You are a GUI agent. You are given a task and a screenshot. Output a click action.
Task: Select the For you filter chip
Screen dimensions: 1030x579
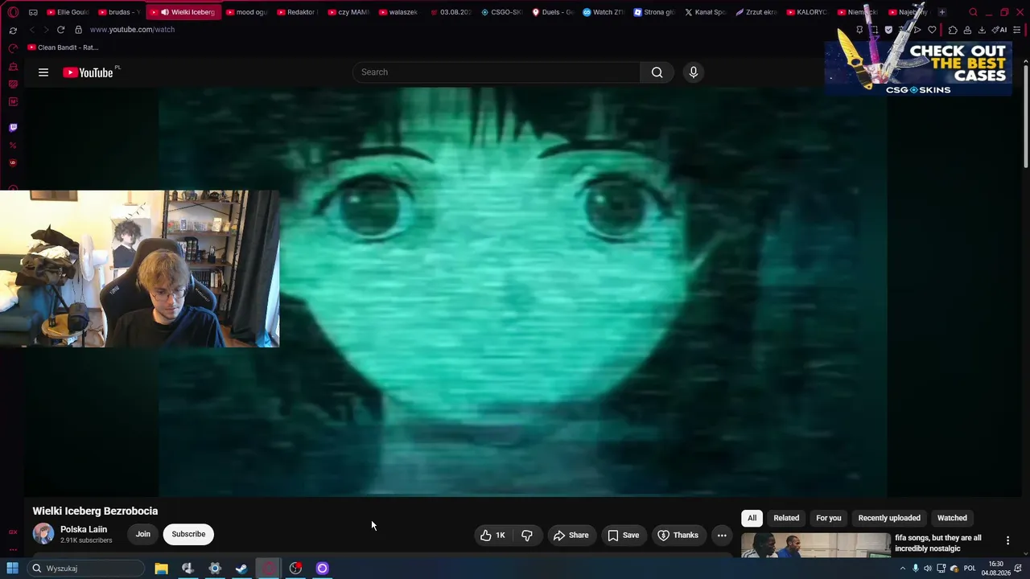(829, 518)
